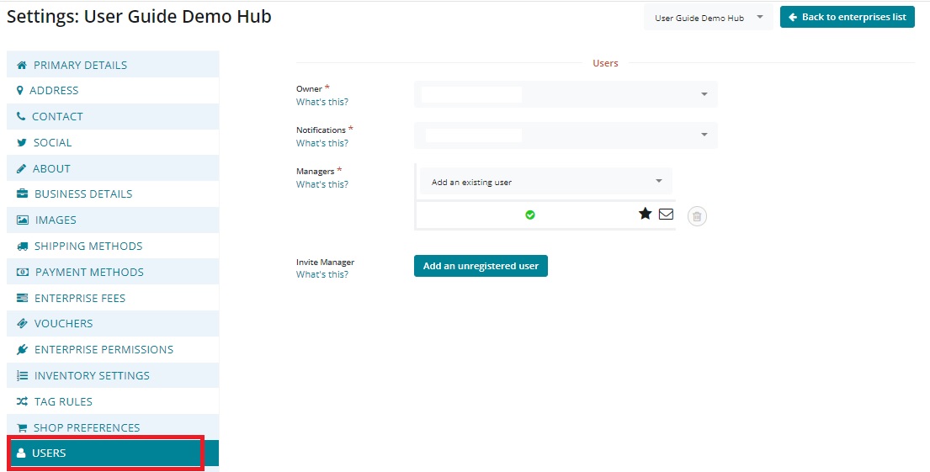Click the shopping cart icon for Shop Preferences
The height and width of the screenshot is (472, 930).
pos(22,427)
